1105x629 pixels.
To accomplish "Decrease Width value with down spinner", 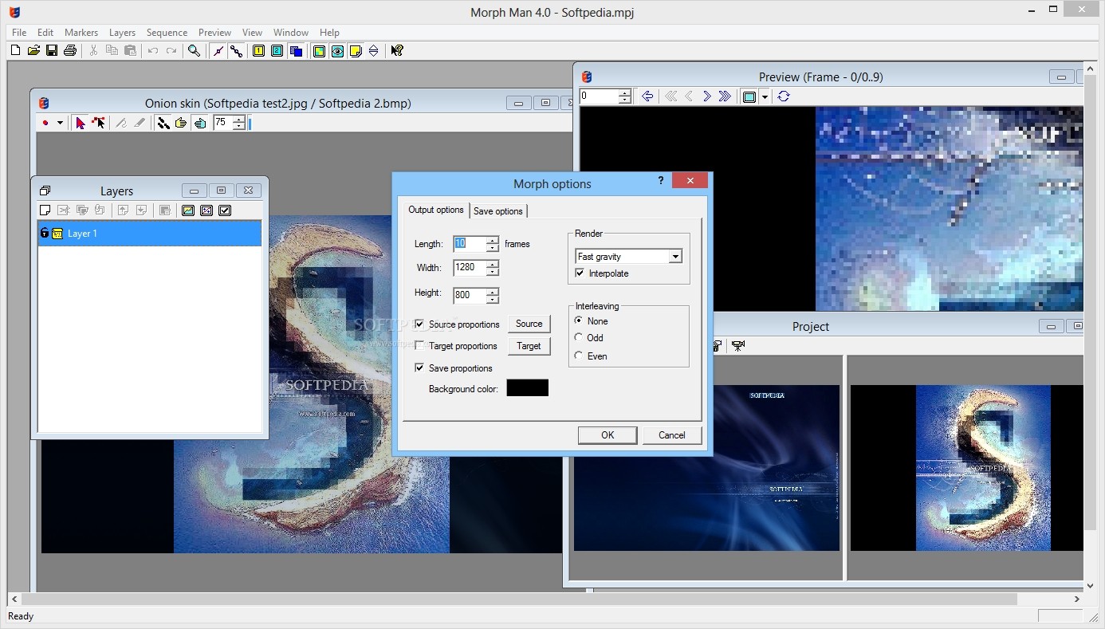I will [x=493, y=273].
